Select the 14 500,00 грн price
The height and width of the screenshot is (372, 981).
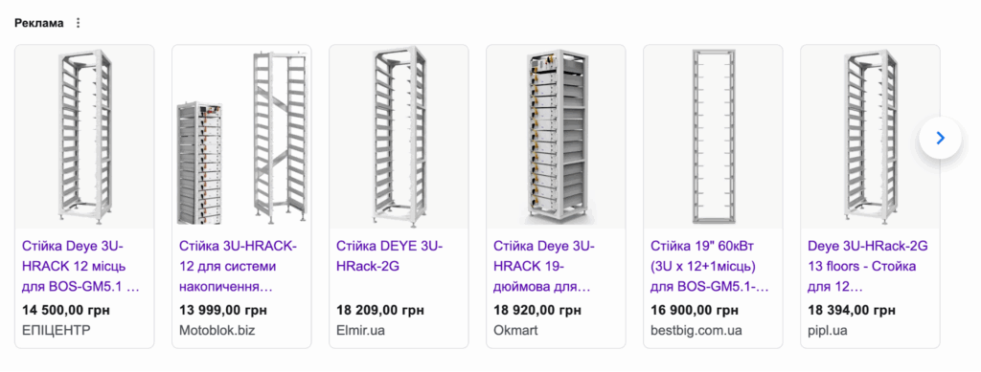[x=66, y=310]
